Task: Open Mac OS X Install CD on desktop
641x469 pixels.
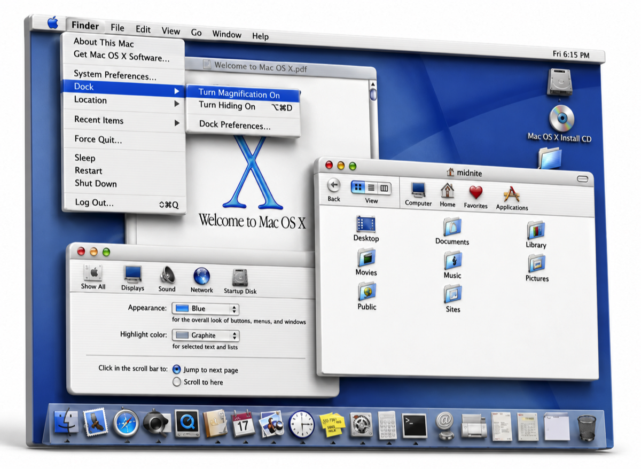Action: click(560, 124)
